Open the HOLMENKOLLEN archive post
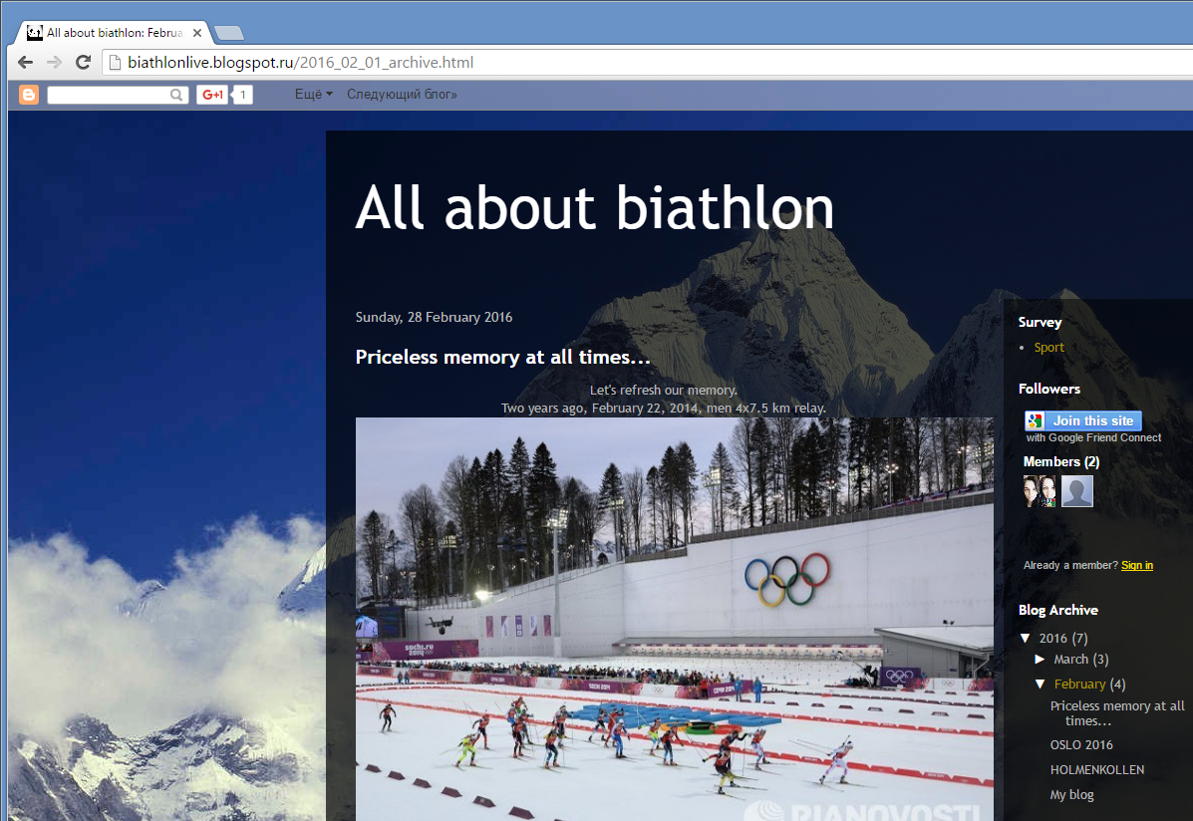Image resolution: width=1193 pixels, height=821 pixels. click(1097, 770)
